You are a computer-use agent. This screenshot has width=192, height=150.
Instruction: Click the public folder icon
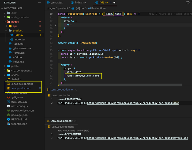(8, 66)
